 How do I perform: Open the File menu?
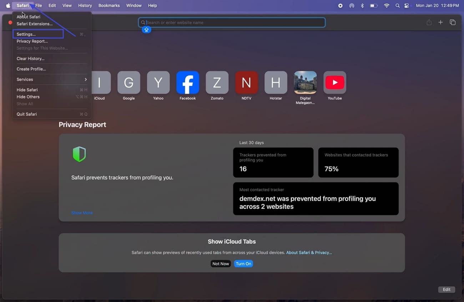[x=39, y=6]
